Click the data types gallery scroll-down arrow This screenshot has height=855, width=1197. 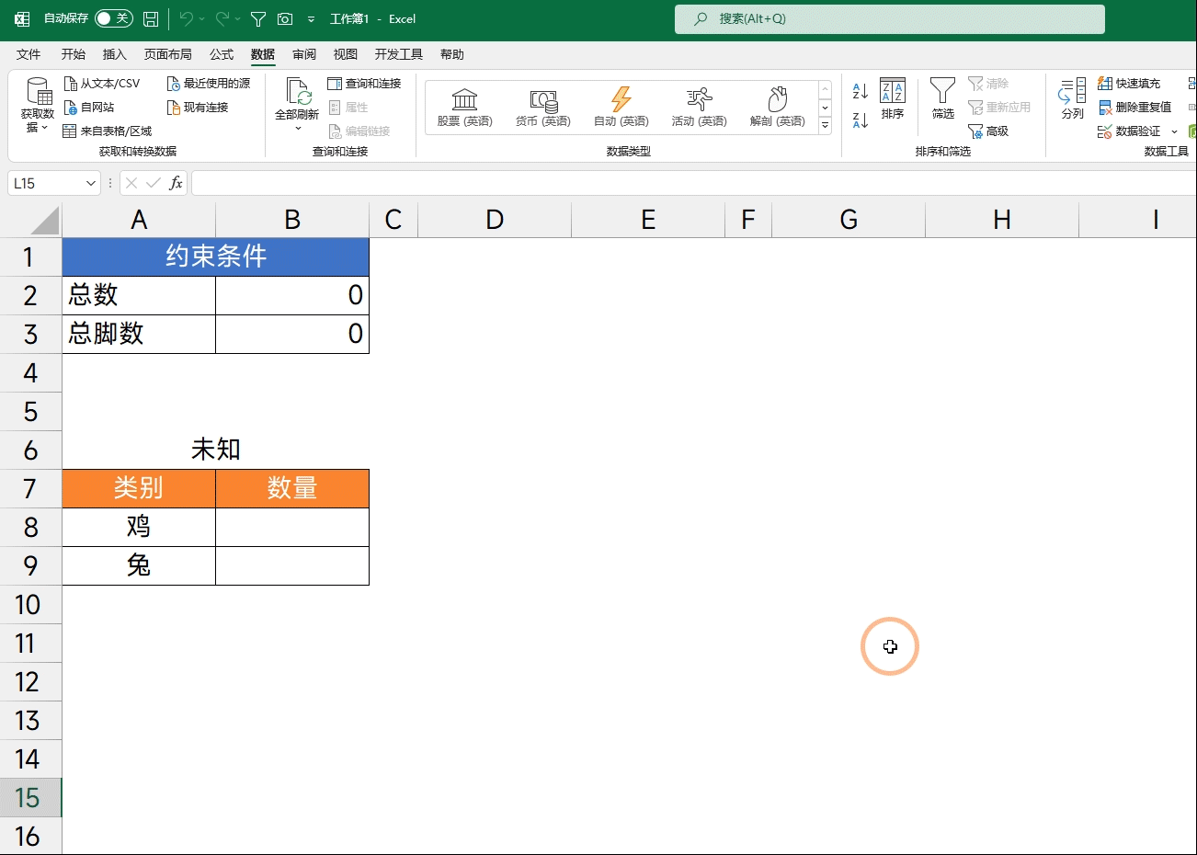[x=825, y=108]
